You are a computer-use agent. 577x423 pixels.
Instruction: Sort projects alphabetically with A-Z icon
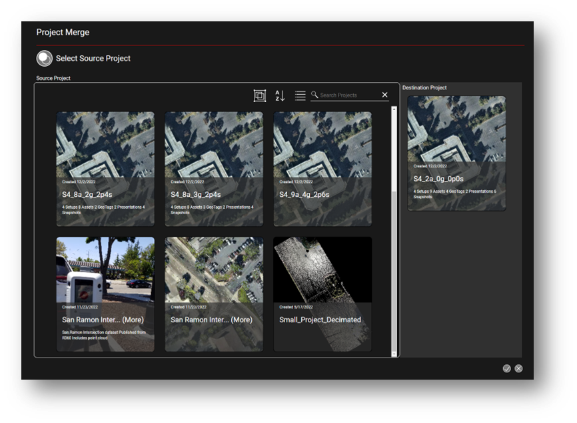tap(280, 95)
